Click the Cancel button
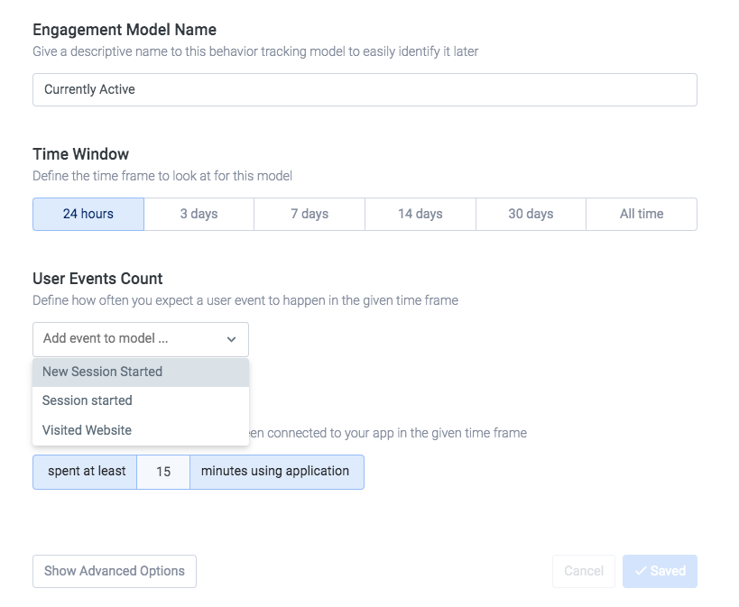 584,571
